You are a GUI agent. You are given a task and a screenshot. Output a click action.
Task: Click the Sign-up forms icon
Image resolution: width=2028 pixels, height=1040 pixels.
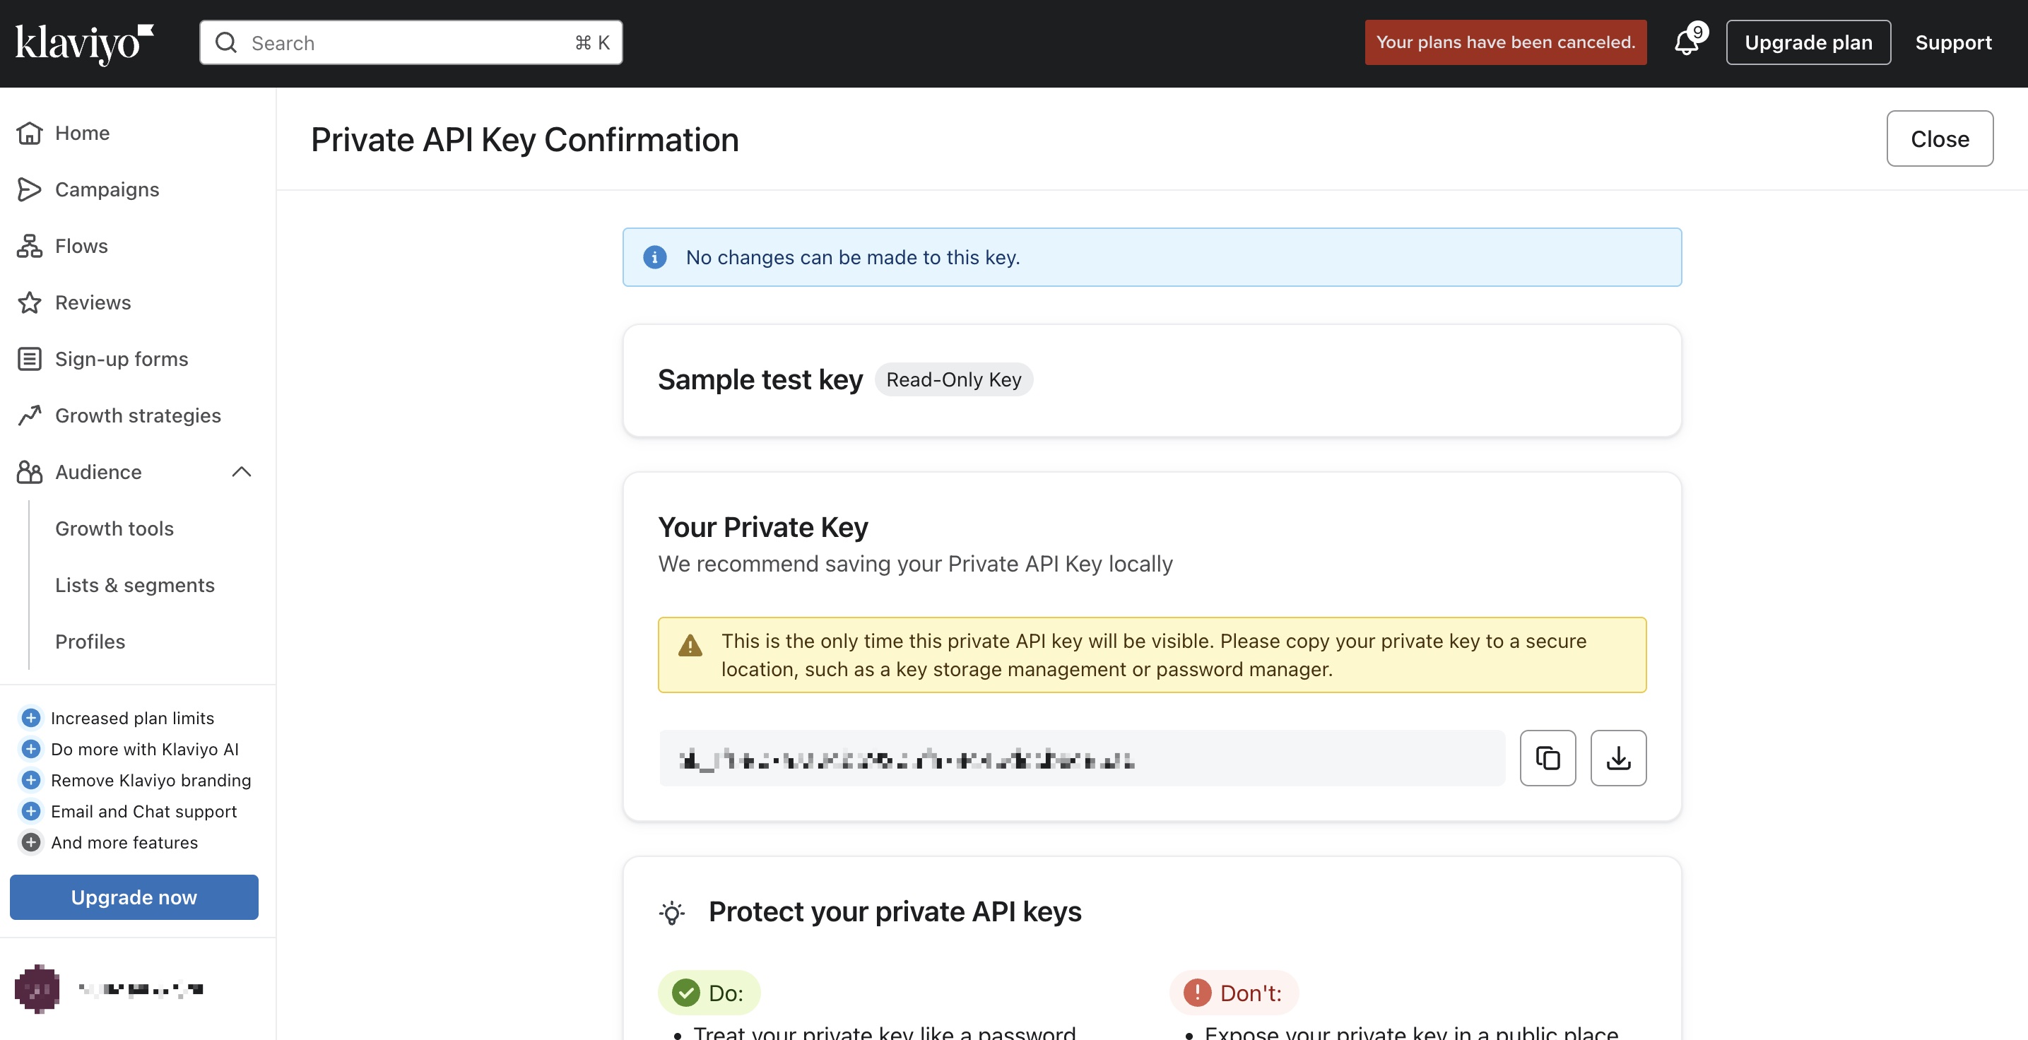coord(29,359)
